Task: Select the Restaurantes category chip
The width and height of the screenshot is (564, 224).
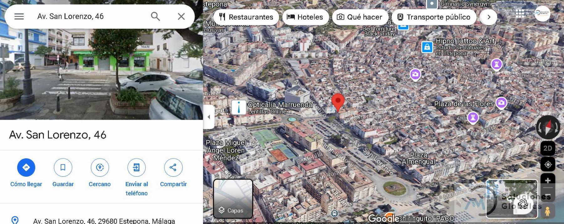Action: click(x=246, y=17)
